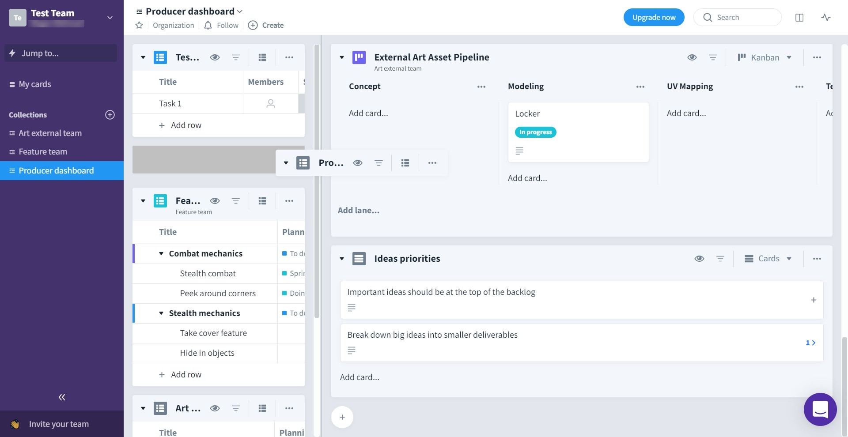Collapse External Art Asset Pipeline board

342,57
